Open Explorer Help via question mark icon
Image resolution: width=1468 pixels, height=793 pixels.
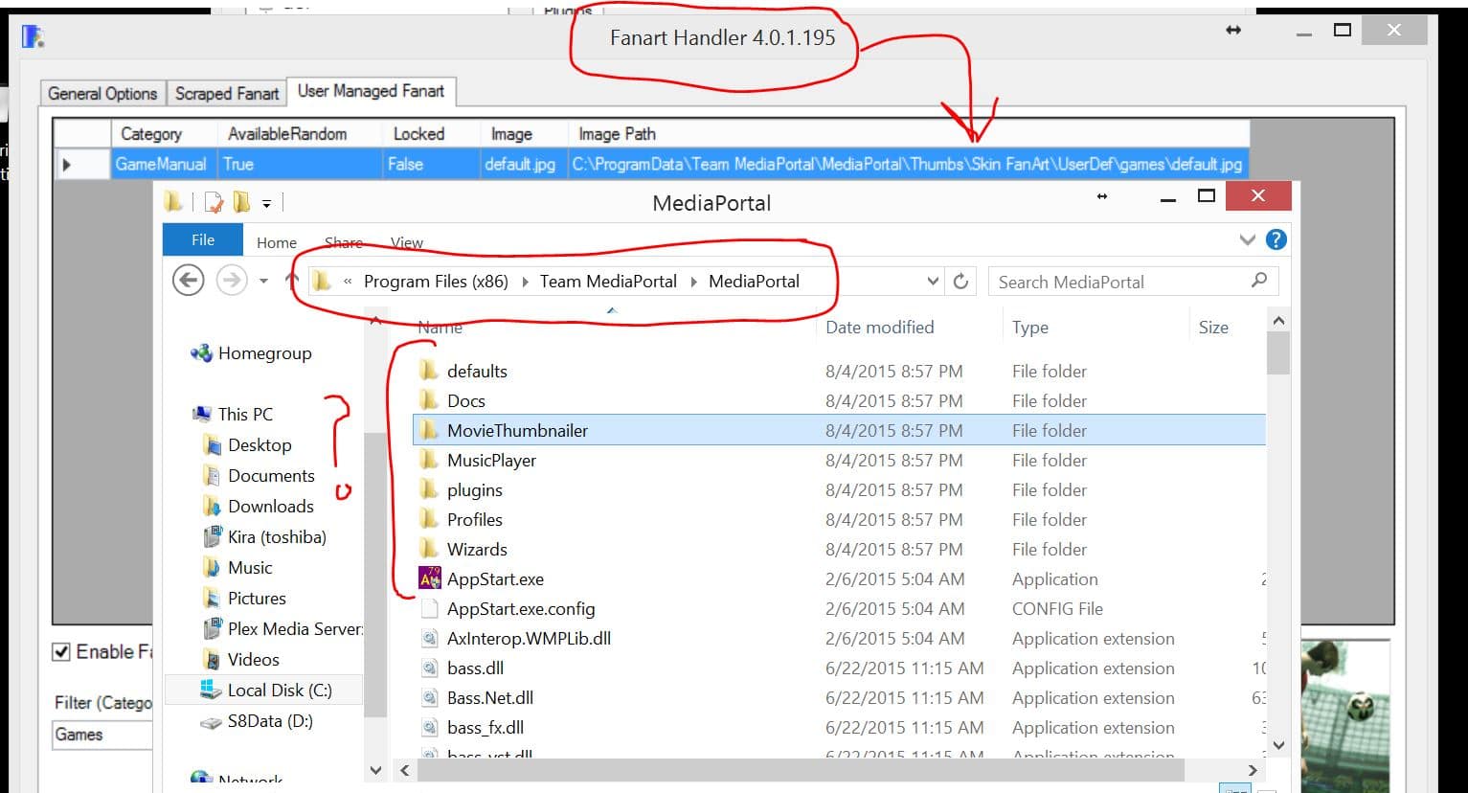[1276, 239]
